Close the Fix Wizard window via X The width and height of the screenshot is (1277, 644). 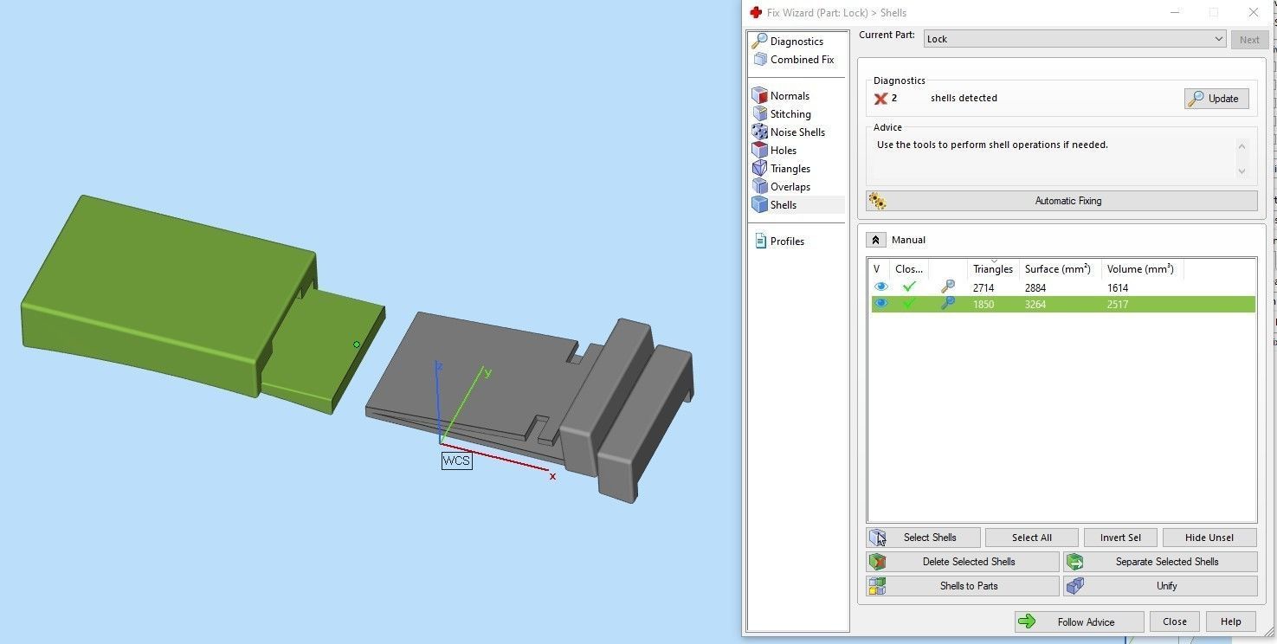[1254, 12]
